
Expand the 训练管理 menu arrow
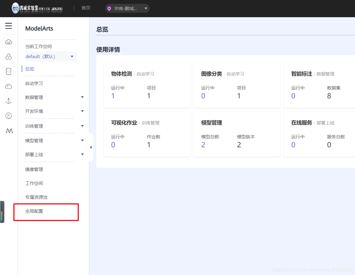82,126
